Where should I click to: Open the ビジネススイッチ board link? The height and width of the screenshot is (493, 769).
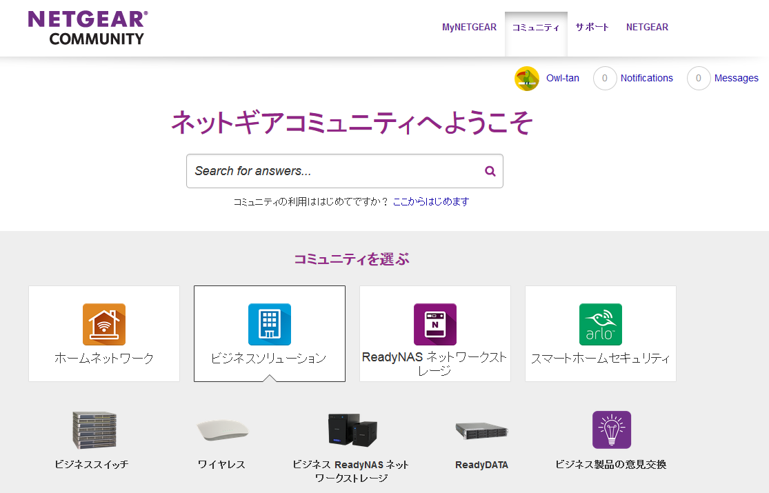click(92, 465)
